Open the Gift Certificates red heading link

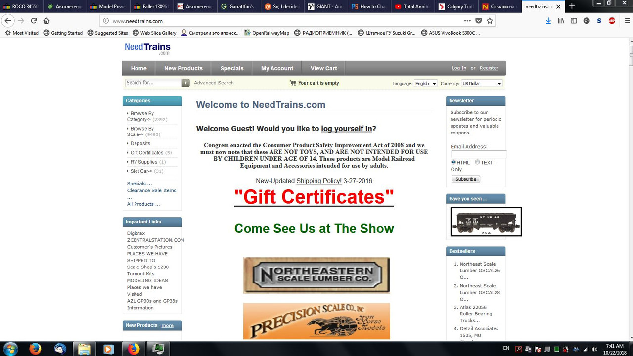[314, 197]
